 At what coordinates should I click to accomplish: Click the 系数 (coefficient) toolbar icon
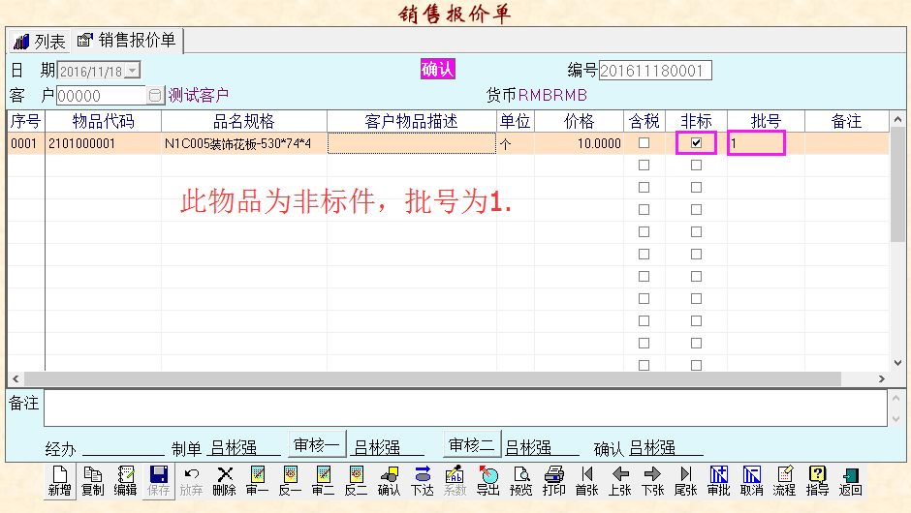coord(455,480)
